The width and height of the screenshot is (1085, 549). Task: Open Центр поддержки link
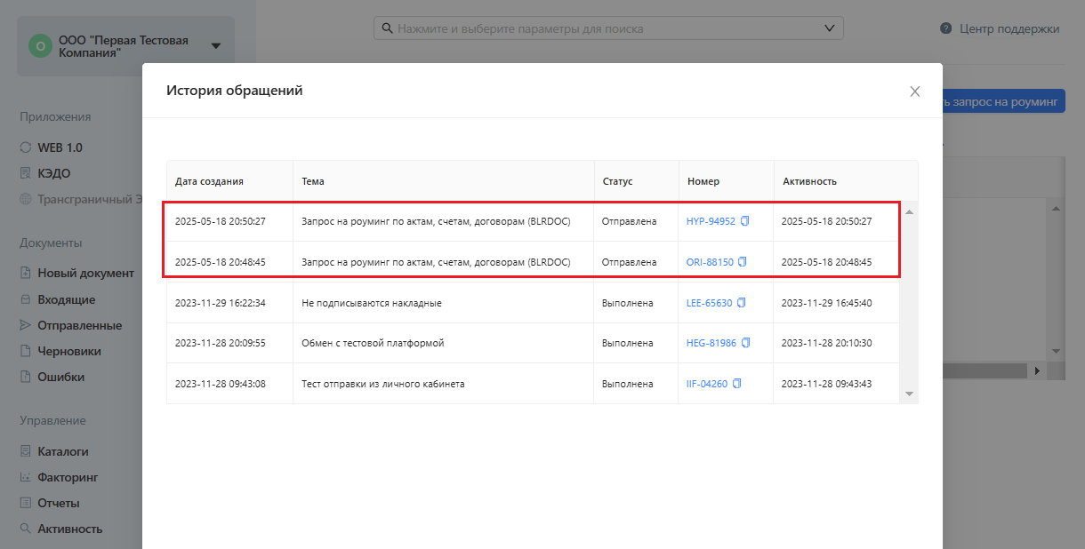tap(1009, 28)
